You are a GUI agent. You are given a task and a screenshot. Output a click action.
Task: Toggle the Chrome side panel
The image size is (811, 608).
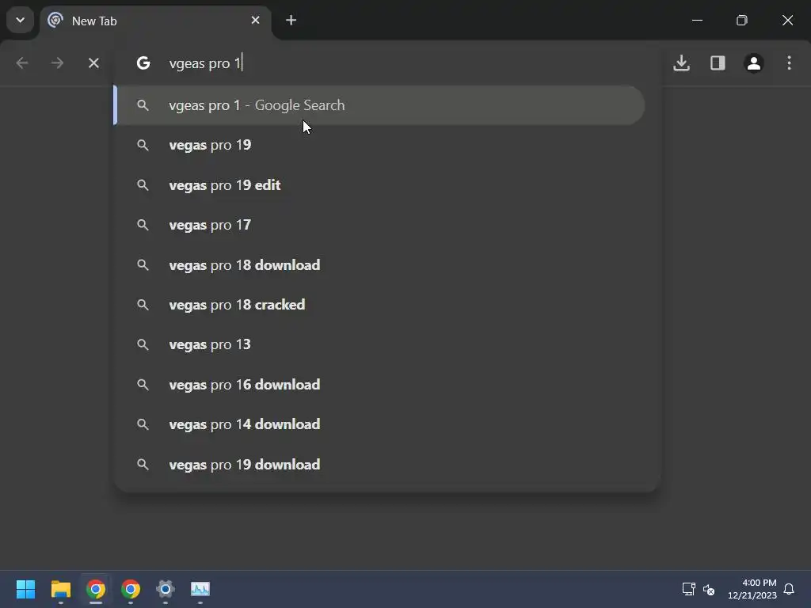[718, 63]
